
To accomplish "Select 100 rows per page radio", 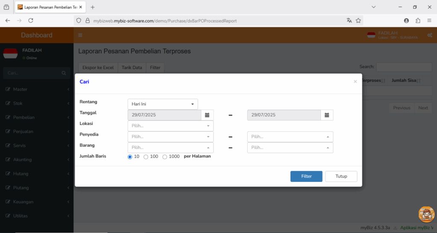I will (x=146, y=157).
